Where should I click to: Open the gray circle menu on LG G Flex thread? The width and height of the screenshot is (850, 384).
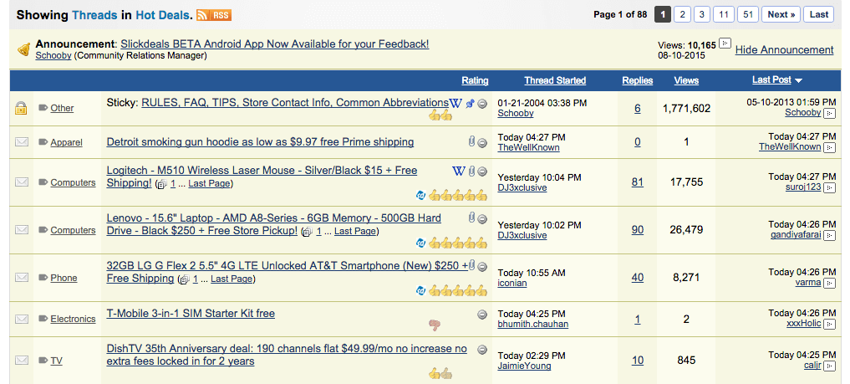point(482,266)
